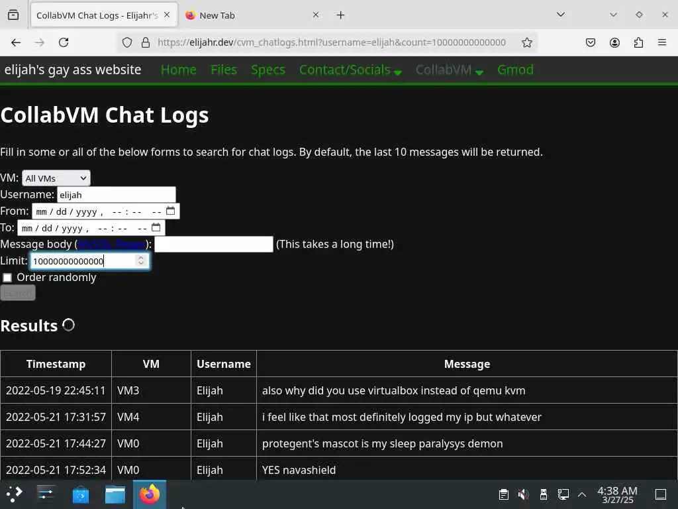Open the Firefox View icon in the tab bar
678x509 pixels.
pos(13,15)
